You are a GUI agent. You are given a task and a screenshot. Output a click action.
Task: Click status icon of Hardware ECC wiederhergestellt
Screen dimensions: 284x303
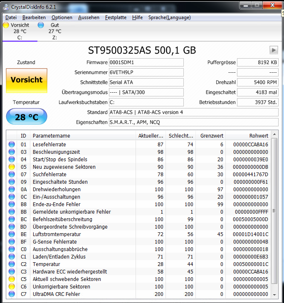pyautogui.click(x=12, y=271)
